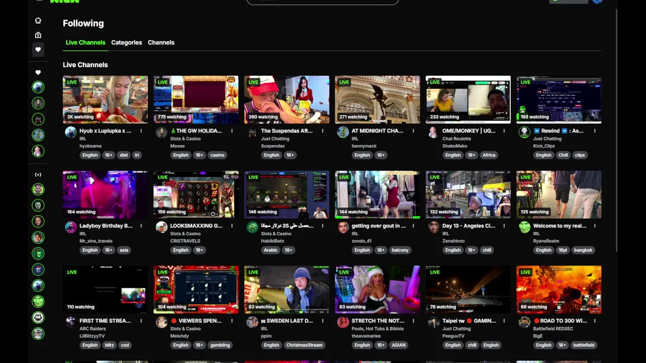Open options menu for AT MIDNIGHT CHA... stream
This screenshot has height=363, width=646.
pos(413,131)
